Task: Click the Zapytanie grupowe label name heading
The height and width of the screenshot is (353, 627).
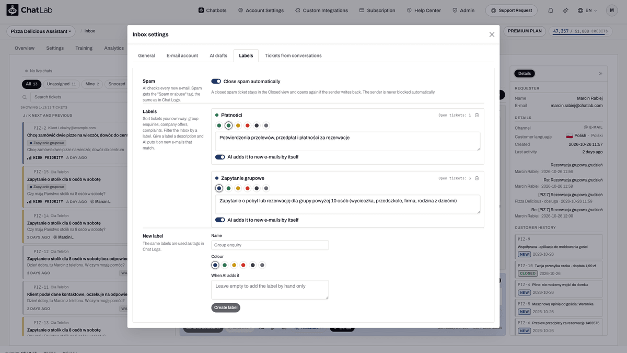Action: coord(242,178)
